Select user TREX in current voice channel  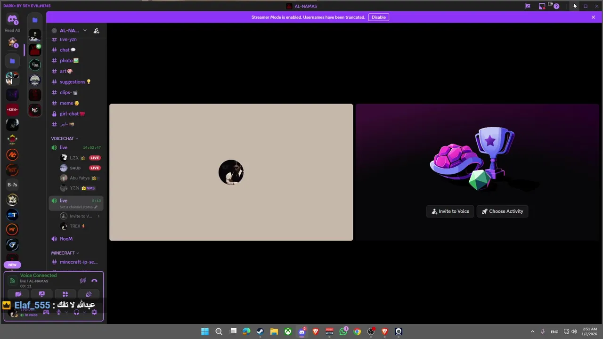[x=81, y=226]
